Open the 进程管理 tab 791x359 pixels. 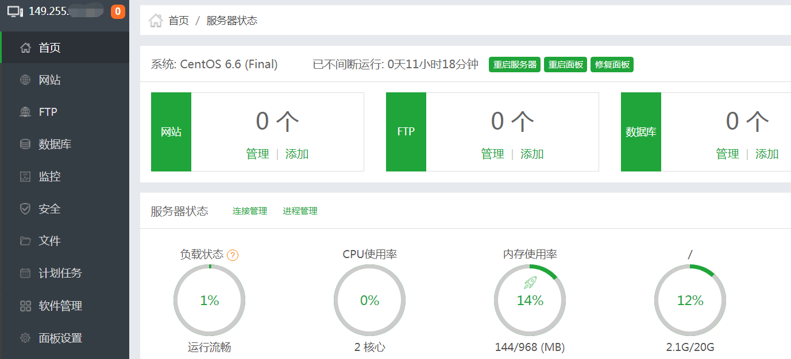tap(300, 211)
